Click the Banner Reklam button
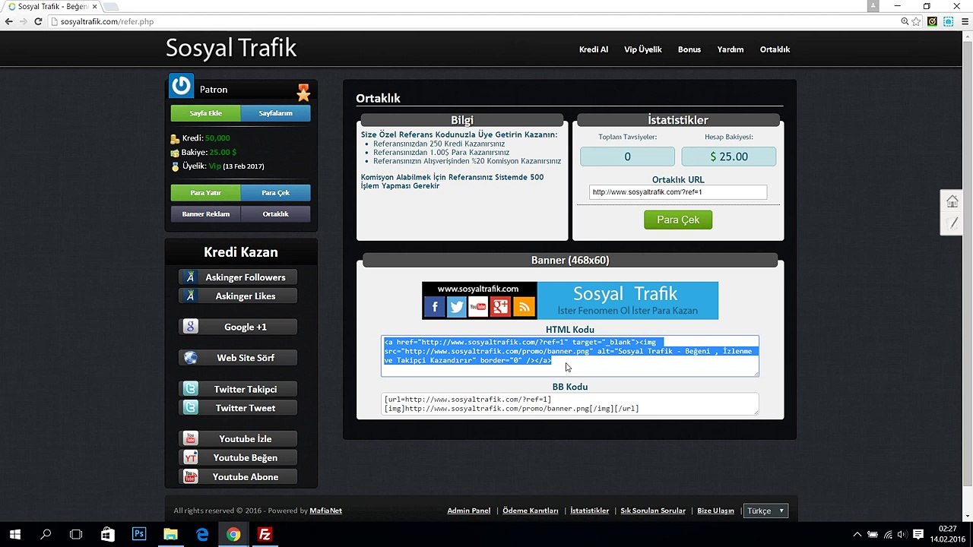The image size is (973, 547). pos(205,214)
